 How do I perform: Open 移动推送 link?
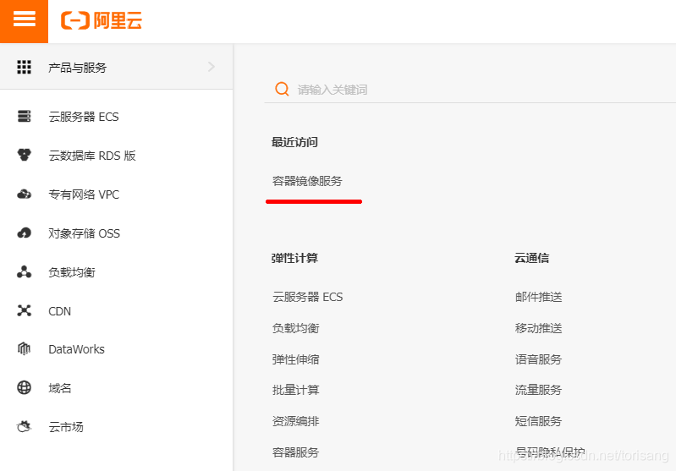pos(538,328)
